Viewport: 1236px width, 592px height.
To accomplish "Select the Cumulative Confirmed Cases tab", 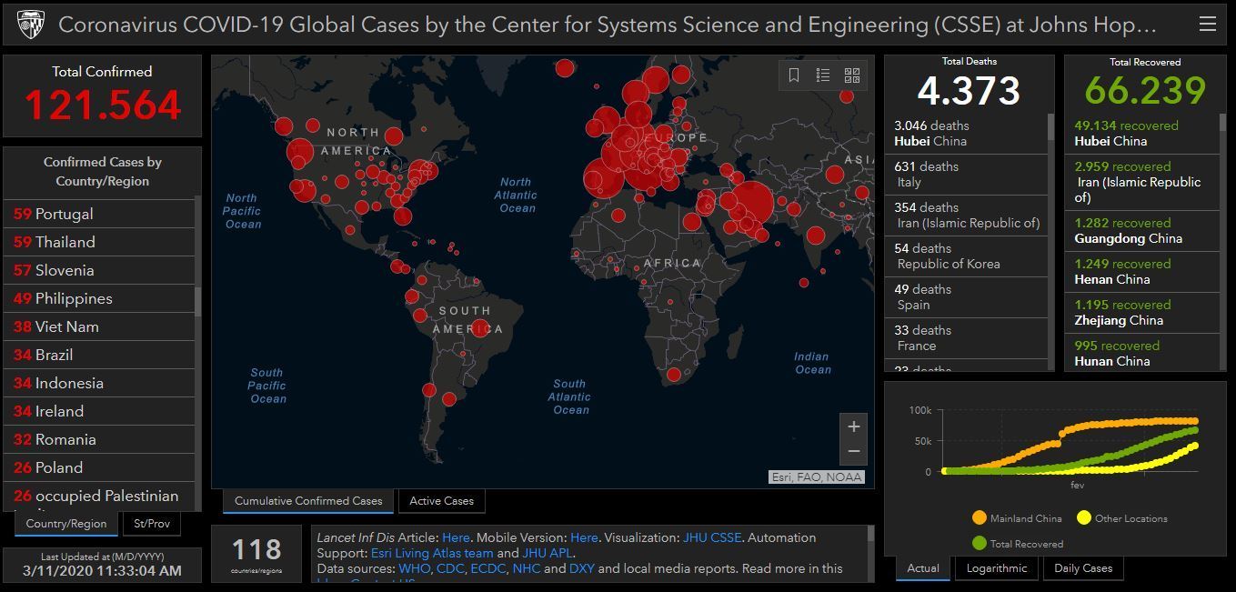I will coord(308,501).
